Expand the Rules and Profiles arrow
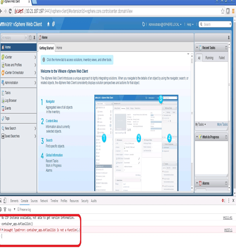 pos(35,65)
